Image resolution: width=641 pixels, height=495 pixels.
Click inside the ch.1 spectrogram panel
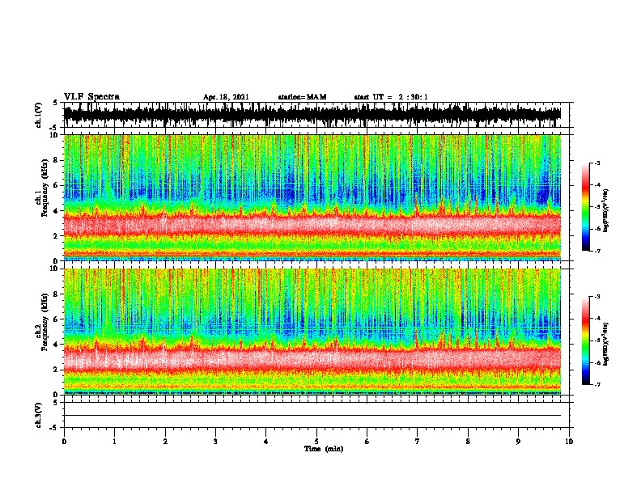(312, 197)
